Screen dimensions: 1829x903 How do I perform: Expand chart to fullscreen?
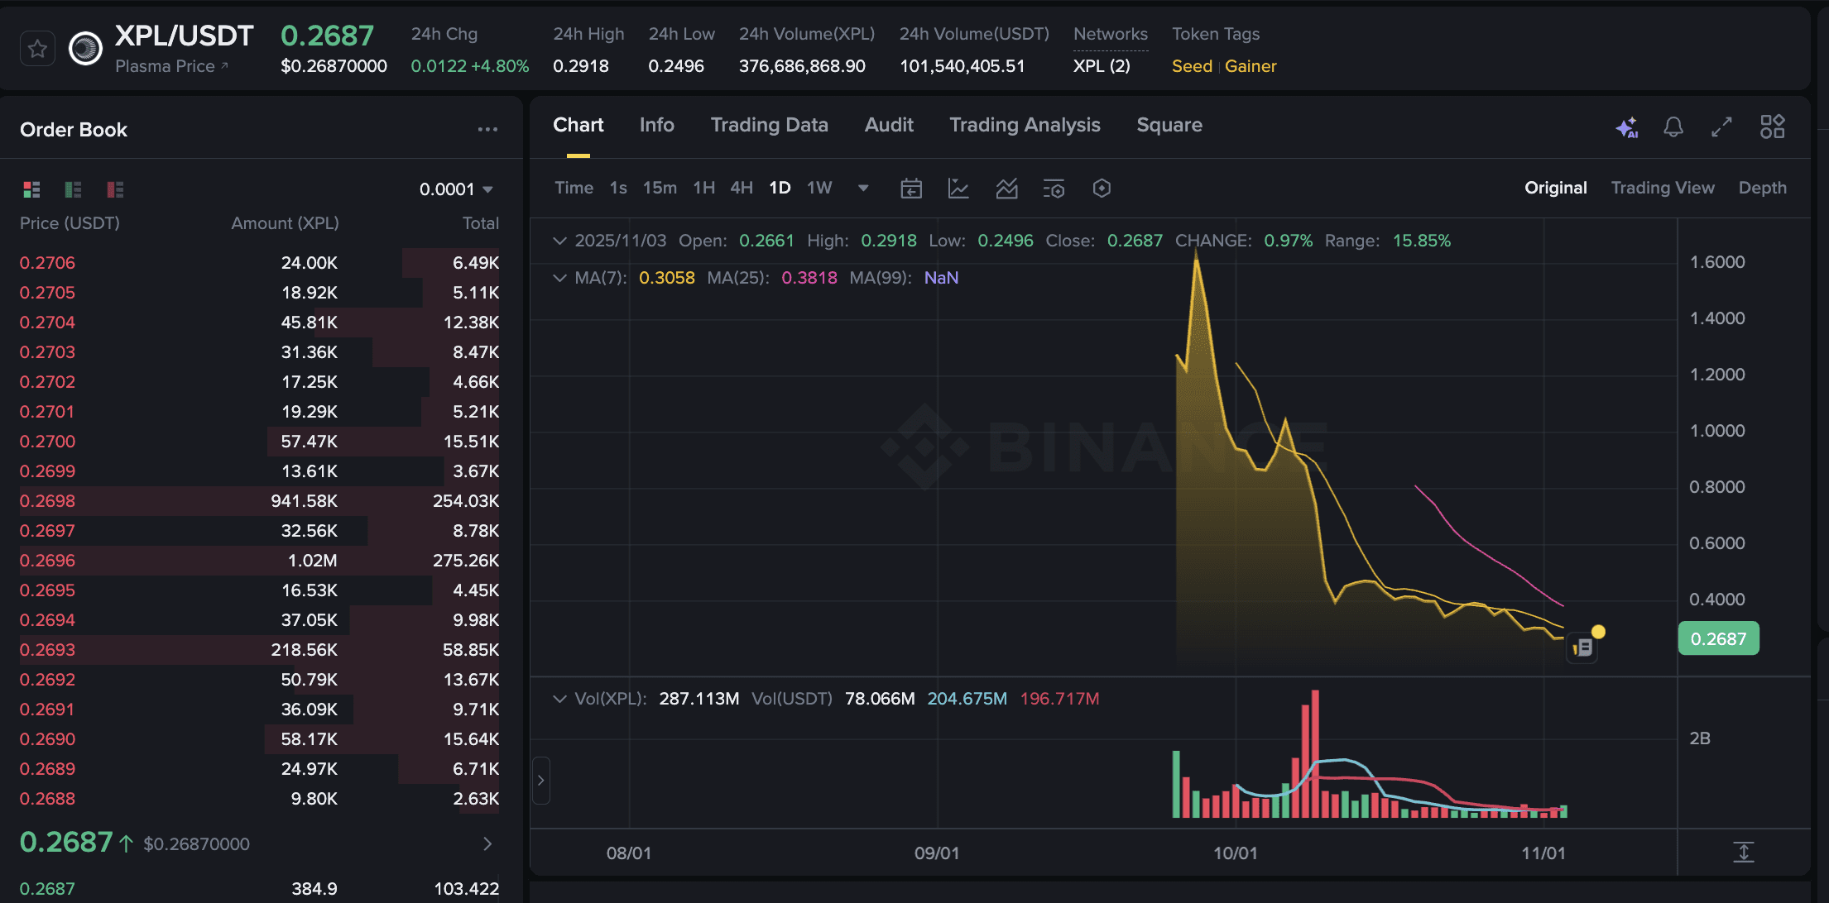tap(1721, 127)
